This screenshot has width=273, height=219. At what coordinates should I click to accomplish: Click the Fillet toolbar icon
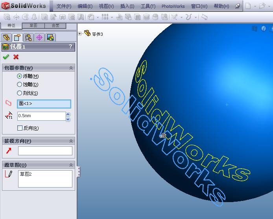tap(91, 17)
